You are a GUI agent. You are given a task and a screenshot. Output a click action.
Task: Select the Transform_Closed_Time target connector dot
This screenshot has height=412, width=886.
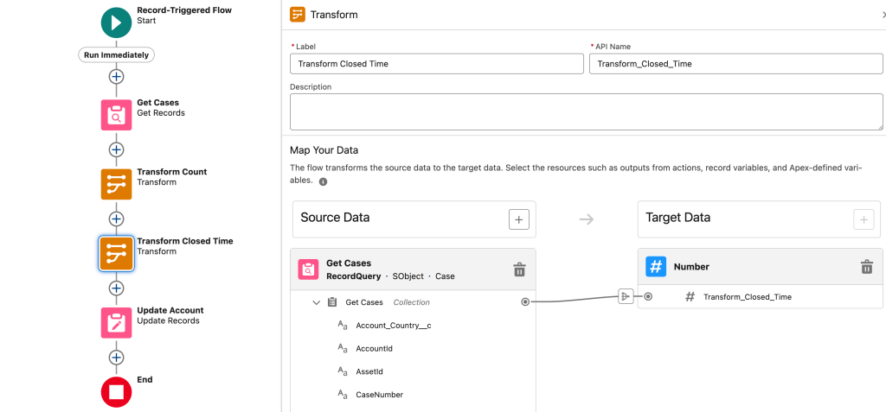[648, 296]
